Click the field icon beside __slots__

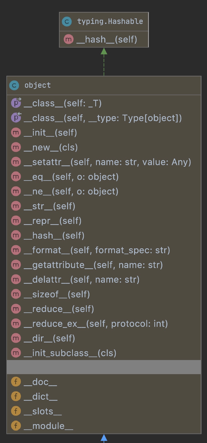16,411
